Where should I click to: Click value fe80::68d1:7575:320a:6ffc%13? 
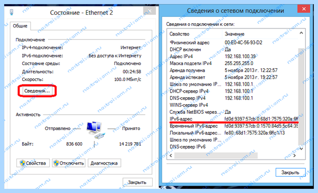254,133
